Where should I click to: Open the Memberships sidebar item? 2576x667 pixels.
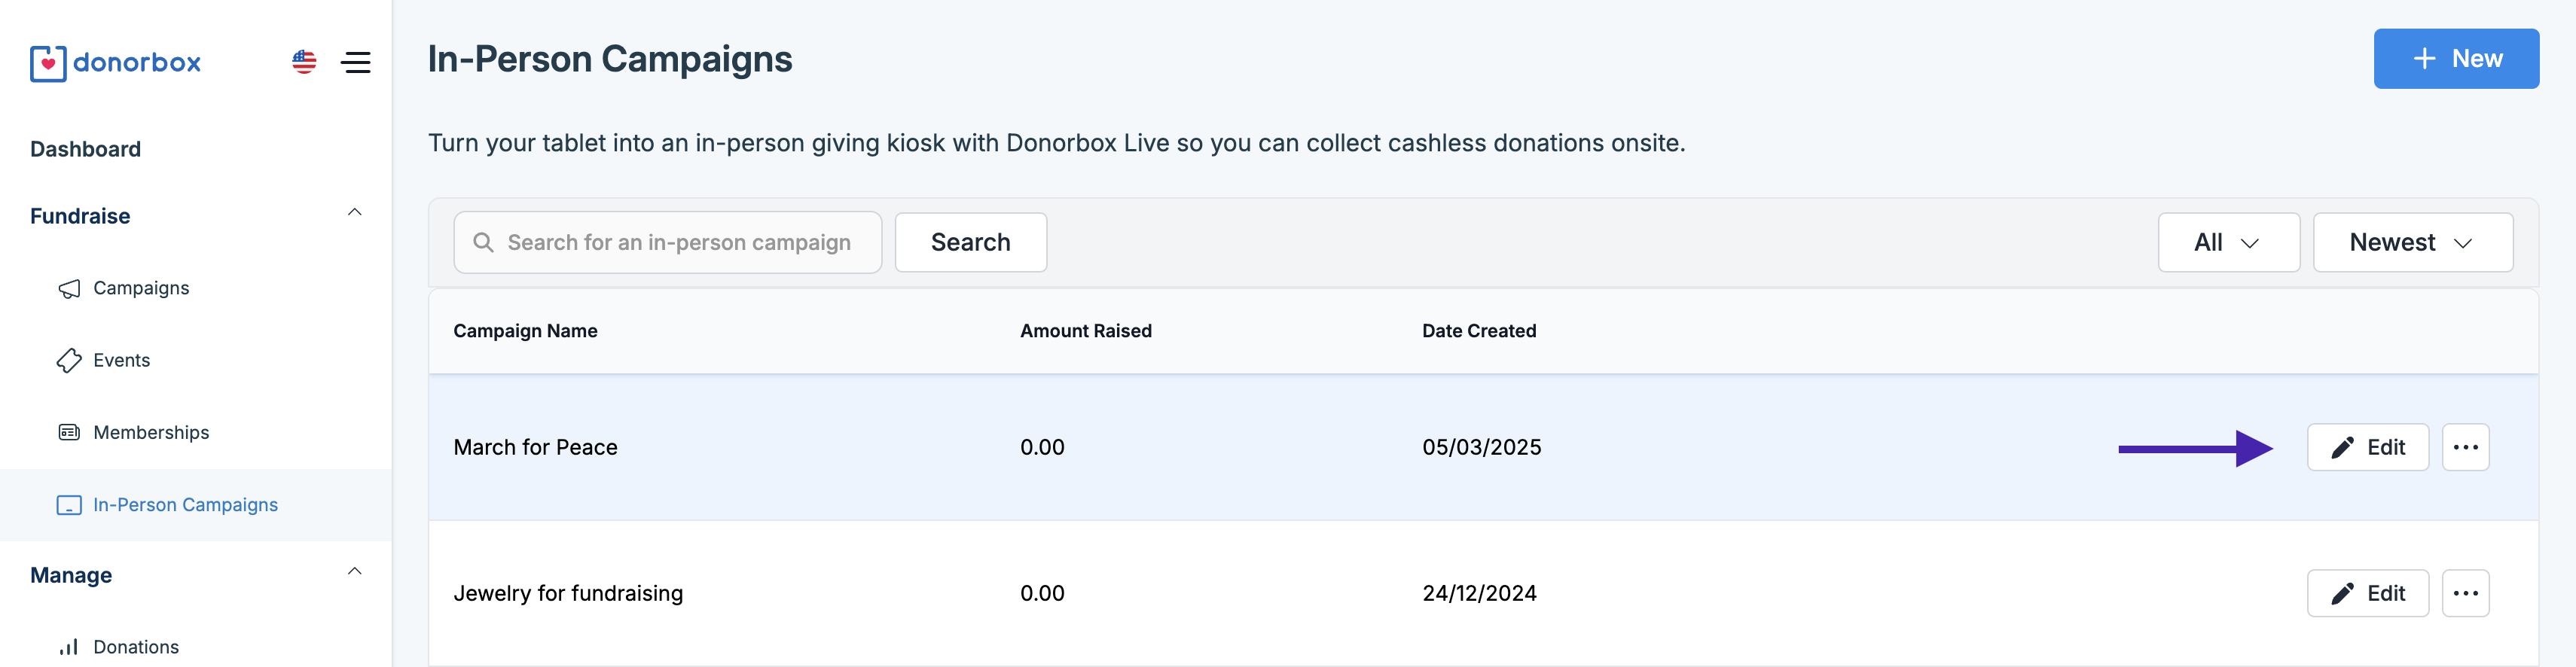[x=151, y=433]
